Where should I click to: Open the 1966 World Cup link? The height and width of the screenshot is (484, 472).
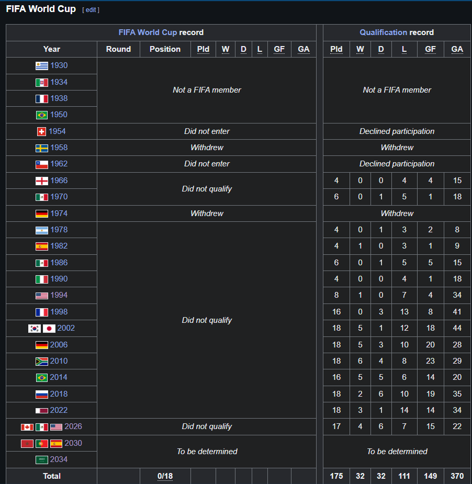coord(59,181)
